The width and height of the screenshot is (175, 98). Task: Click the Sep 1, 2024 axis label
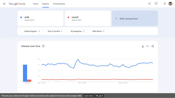click(x=41, y=83)
